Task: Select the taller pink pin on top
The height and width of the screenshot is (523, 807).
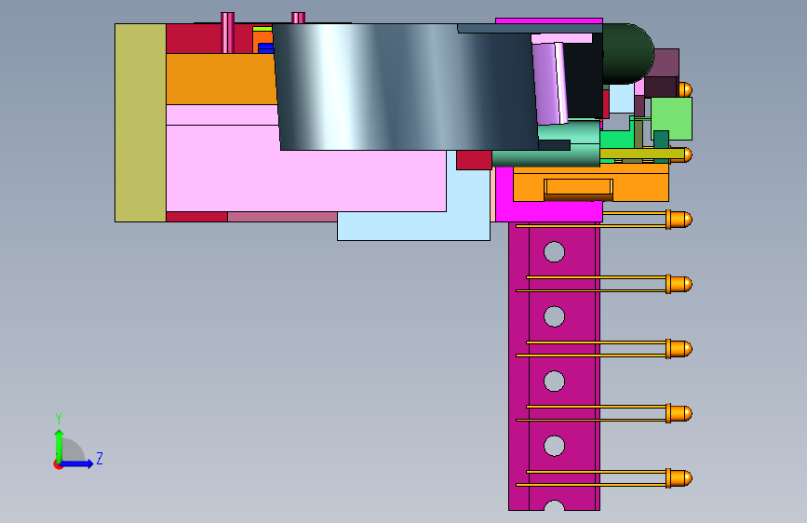Action: [x=227, y=33]
